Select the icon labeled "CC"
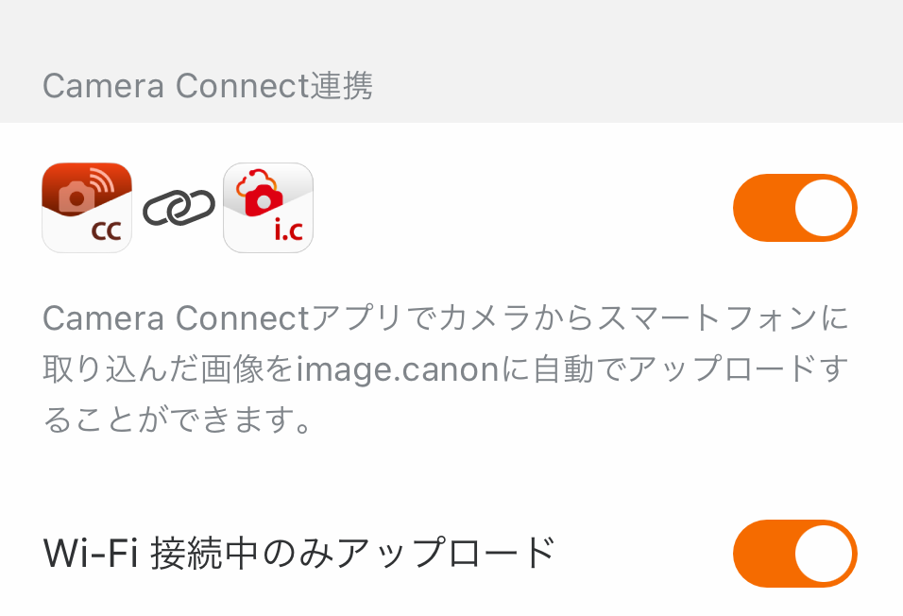Image resolution: width=903 pixels, height=616 pixels. [x=87, y=210]
